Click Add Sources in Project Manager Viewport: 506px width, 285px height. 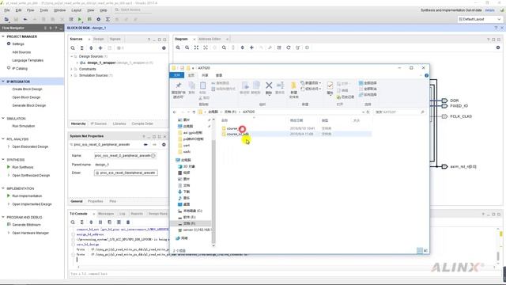tap(21, 52)
